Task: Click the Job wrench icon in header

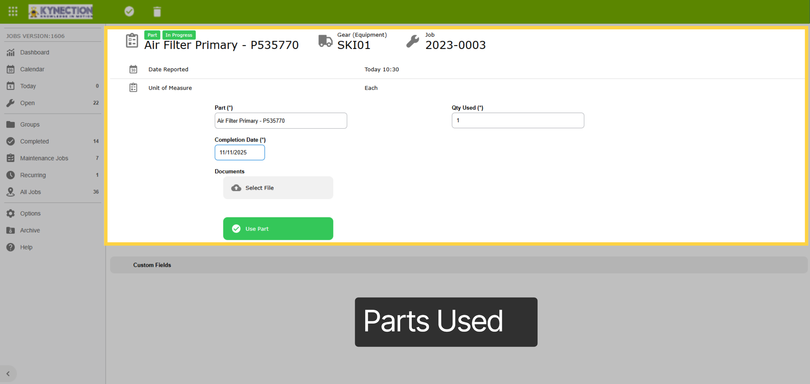Action: pos(412,41)
